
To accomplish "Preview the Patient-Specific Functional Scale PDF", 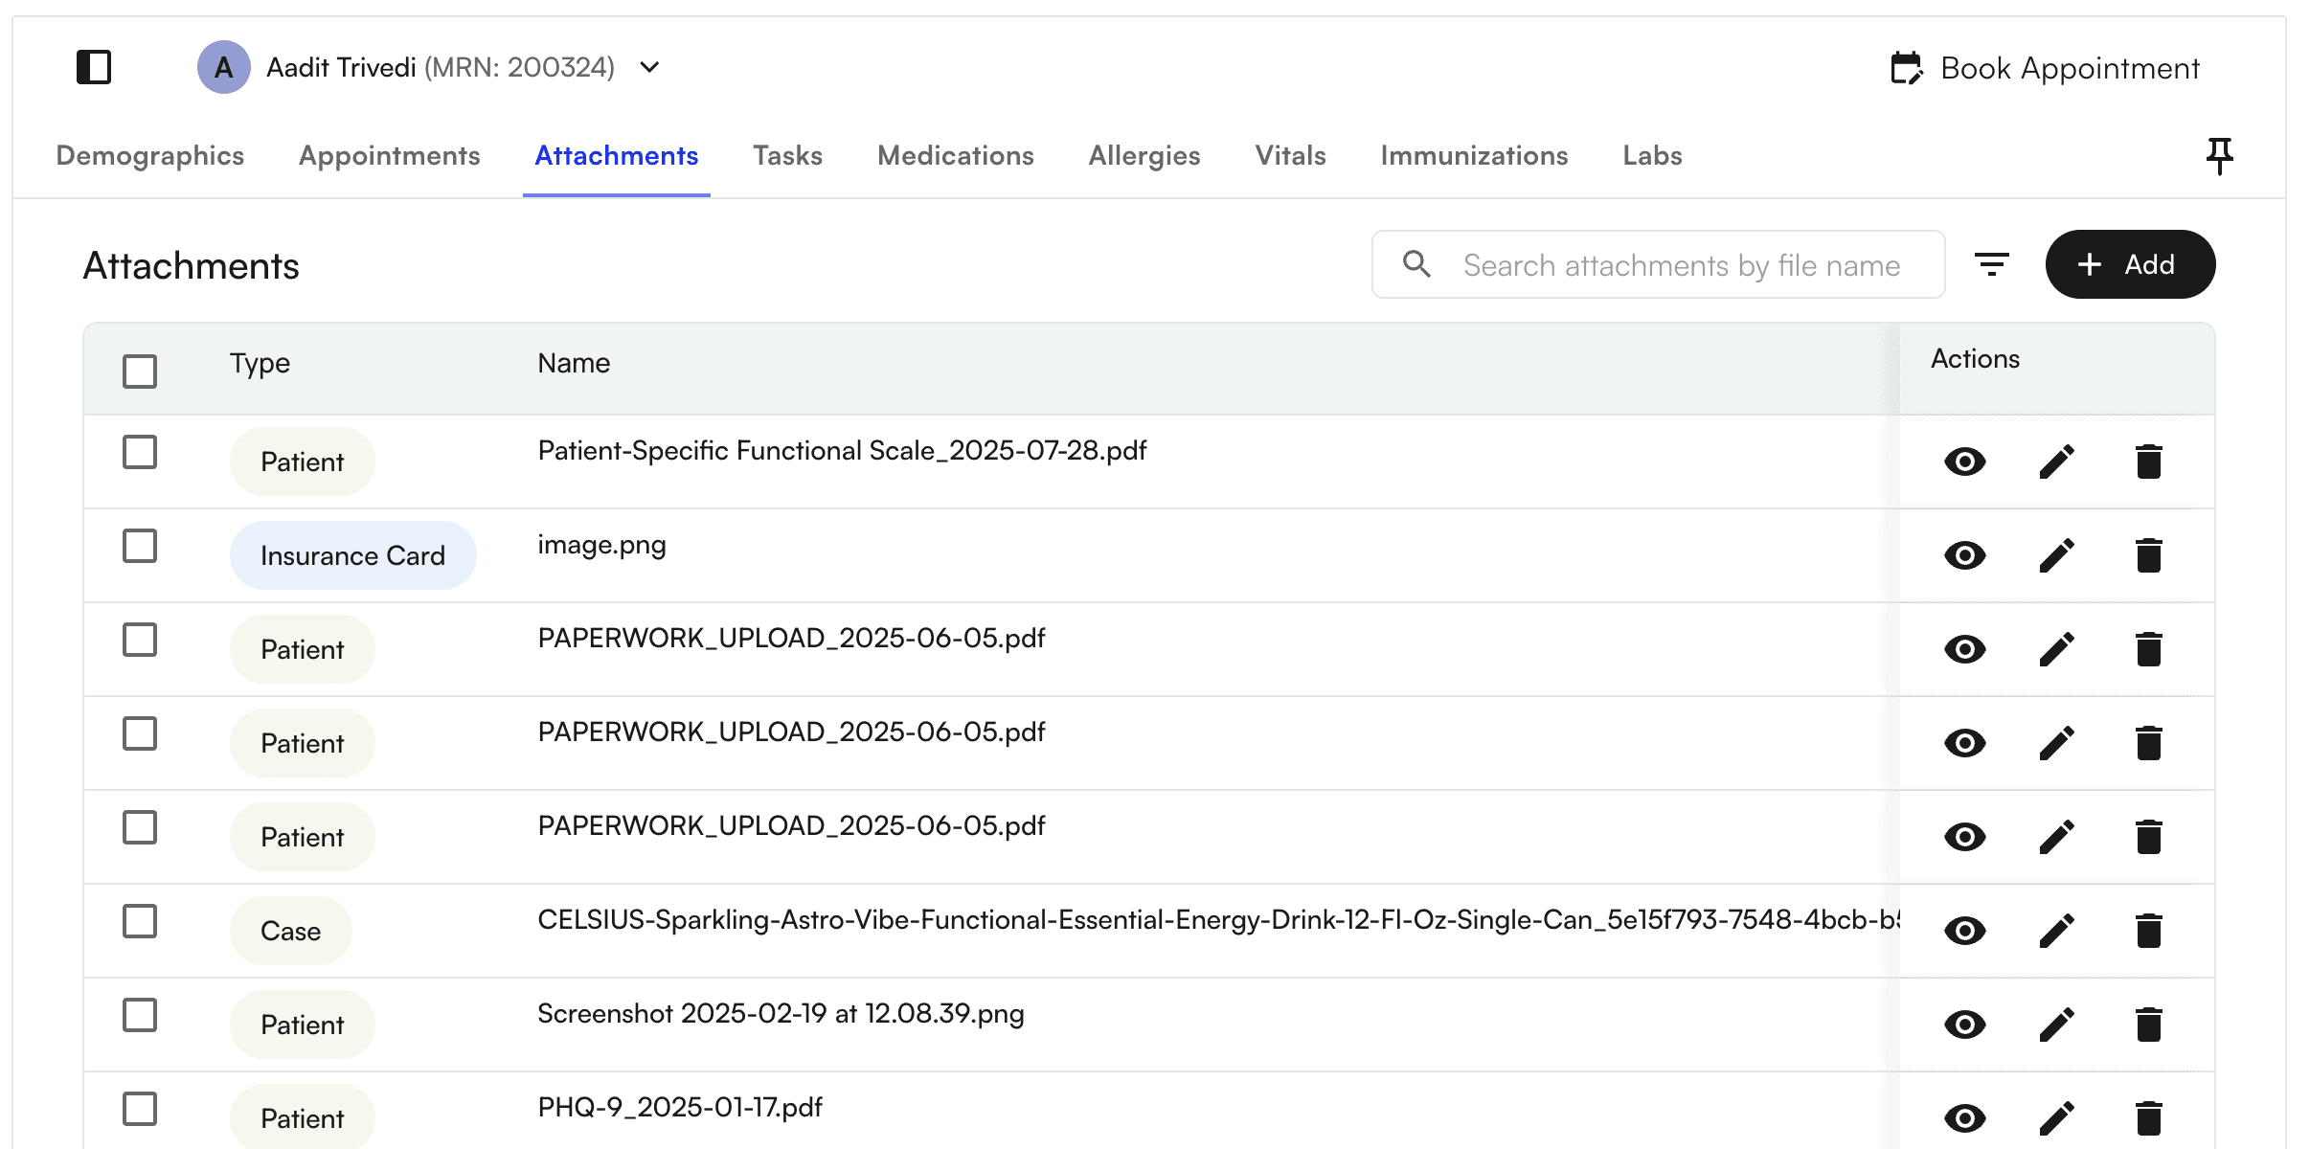I will 1964,462.
